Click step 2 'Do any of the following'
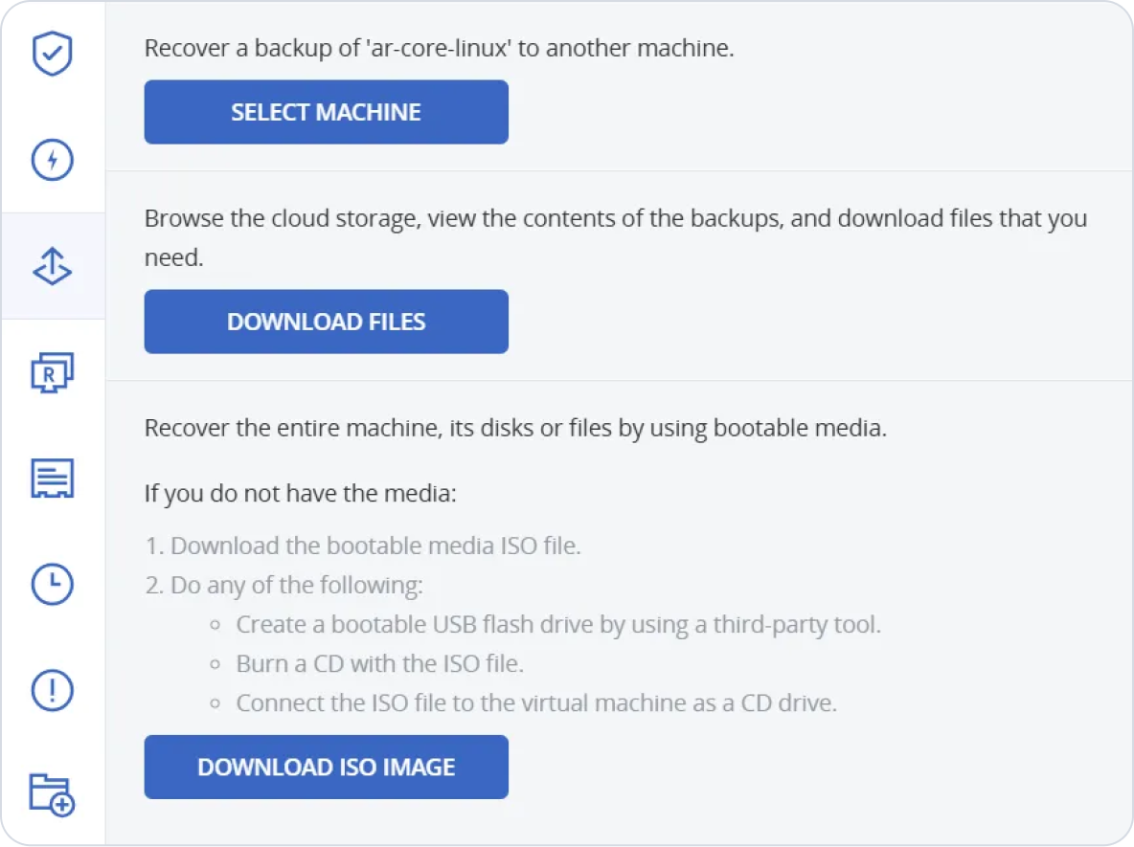This screenshot has height=847, width=1134. tap(283, 585)
